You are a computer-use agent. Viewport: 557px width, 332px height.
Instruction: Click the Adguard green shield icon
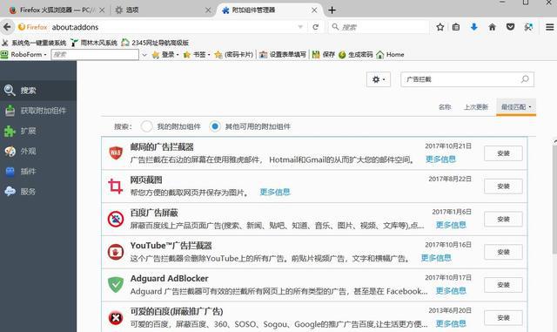pyautogui.click(x=116, y=285)
